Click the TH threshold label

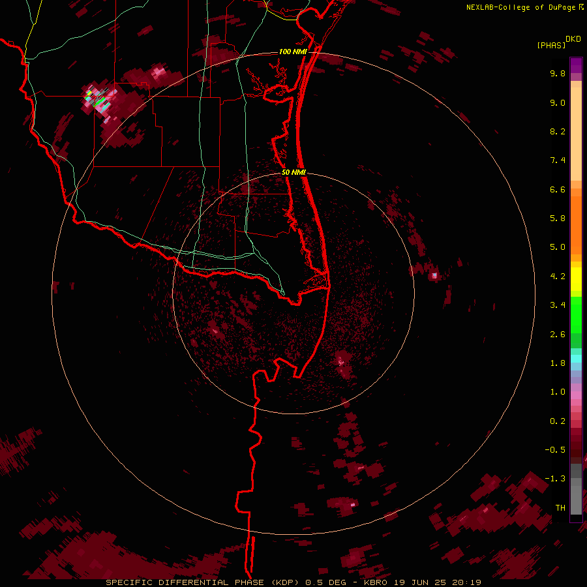point(560,508)
